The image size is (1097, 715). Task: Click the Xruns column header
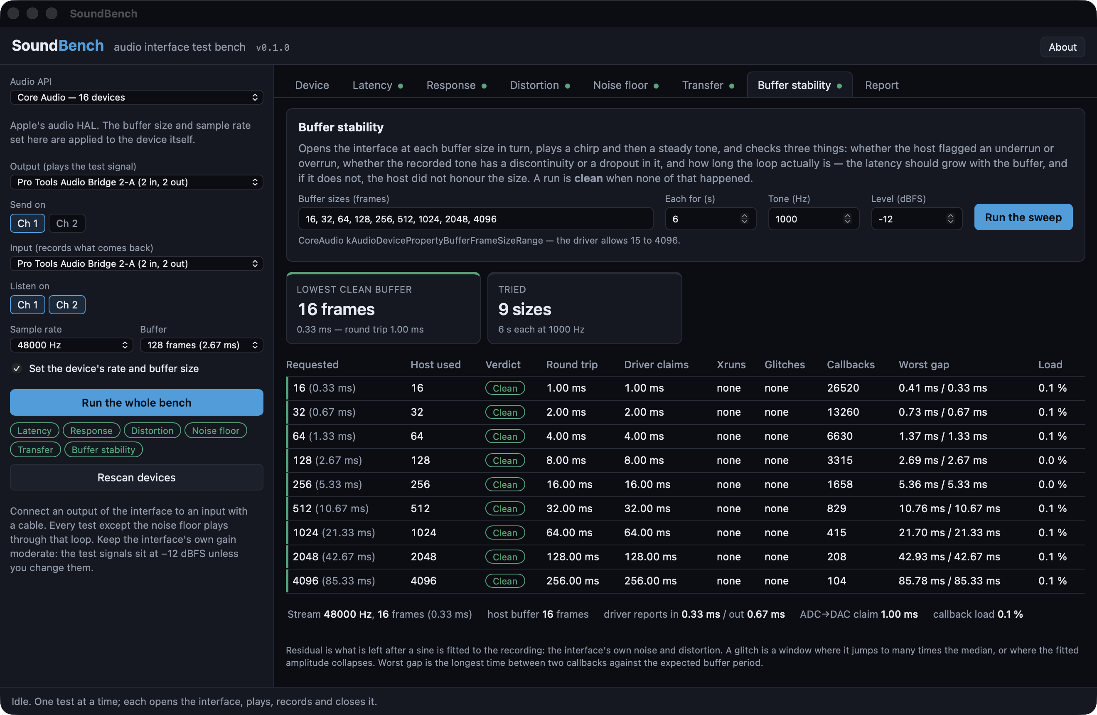click(731, 365)
